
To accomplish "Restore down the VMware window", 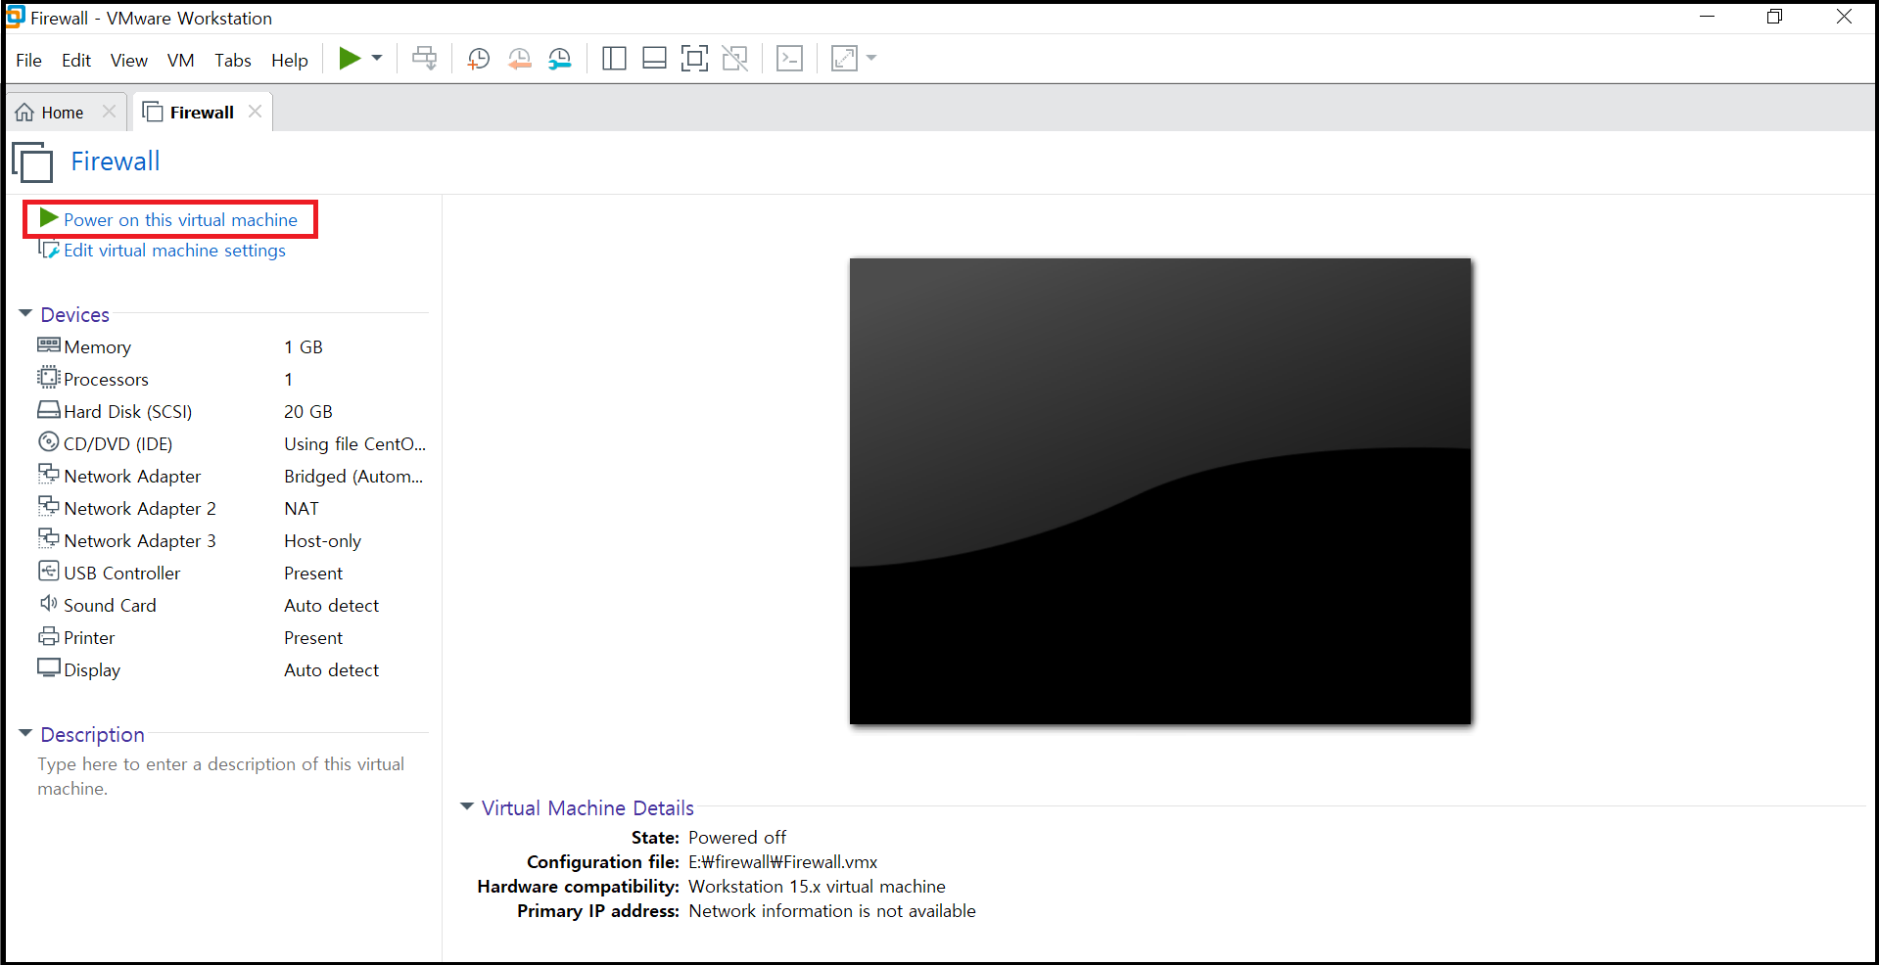I will [x=1775, y=17].
